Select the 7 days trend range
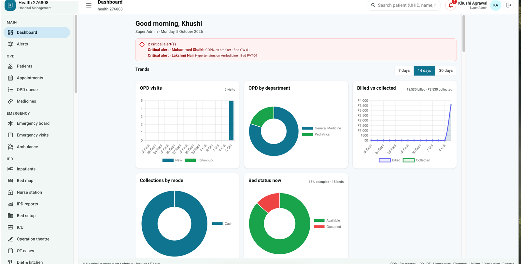Viewport: 521px width, 264px height. pyautogui.click(x=404, y=70)
